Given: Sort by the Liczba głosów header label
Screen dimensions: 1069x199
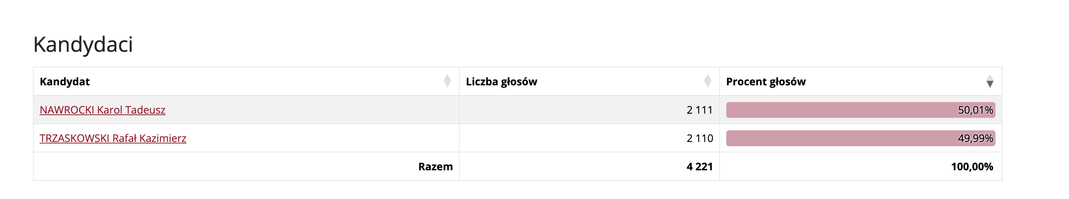Looking at the screenshot, I should [501, 82].
